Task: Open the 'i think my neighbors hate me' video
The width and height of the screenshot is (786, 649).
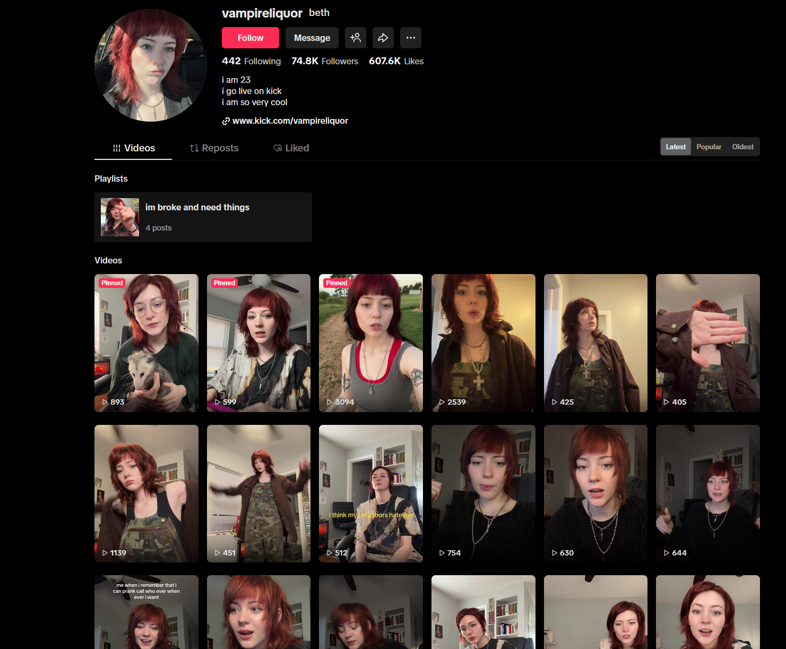Action: pyautogui.click(x=371, y=493)
